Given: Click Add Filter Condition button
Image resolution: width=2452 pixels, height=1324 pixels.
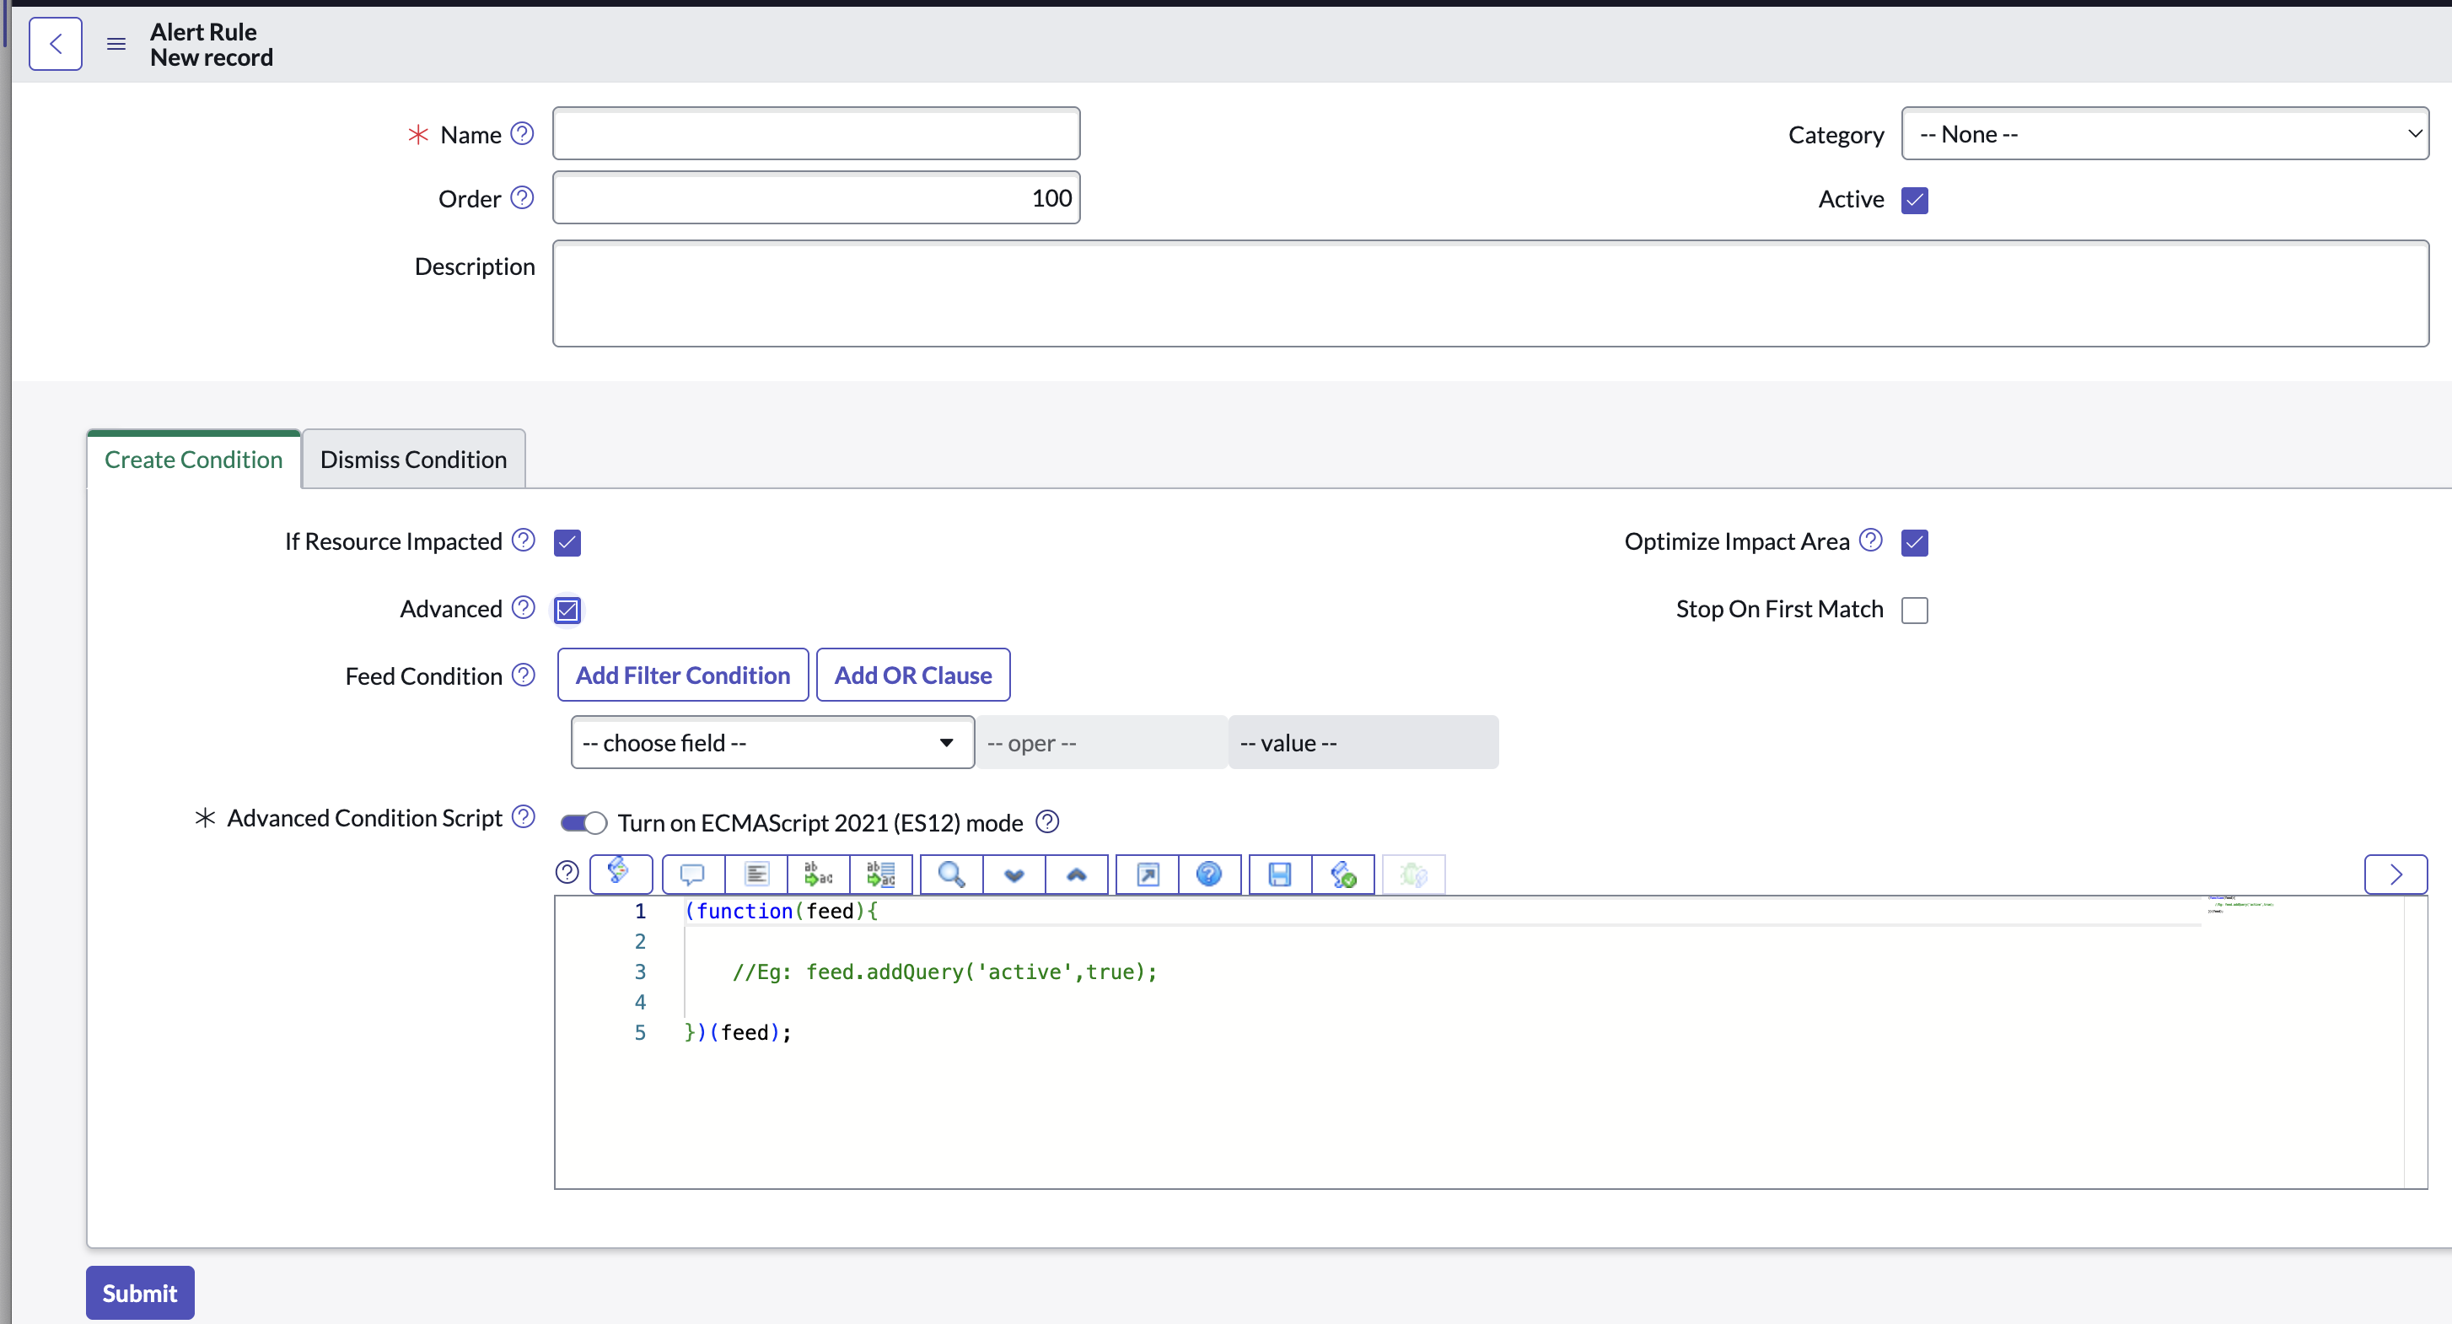Looking at the screenshot, I should [x=682, y=675].
